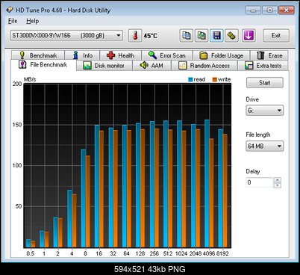Decrease Delay with the down arrow
This screenshot has height=275, width=300.
click(x=278, y=185)
